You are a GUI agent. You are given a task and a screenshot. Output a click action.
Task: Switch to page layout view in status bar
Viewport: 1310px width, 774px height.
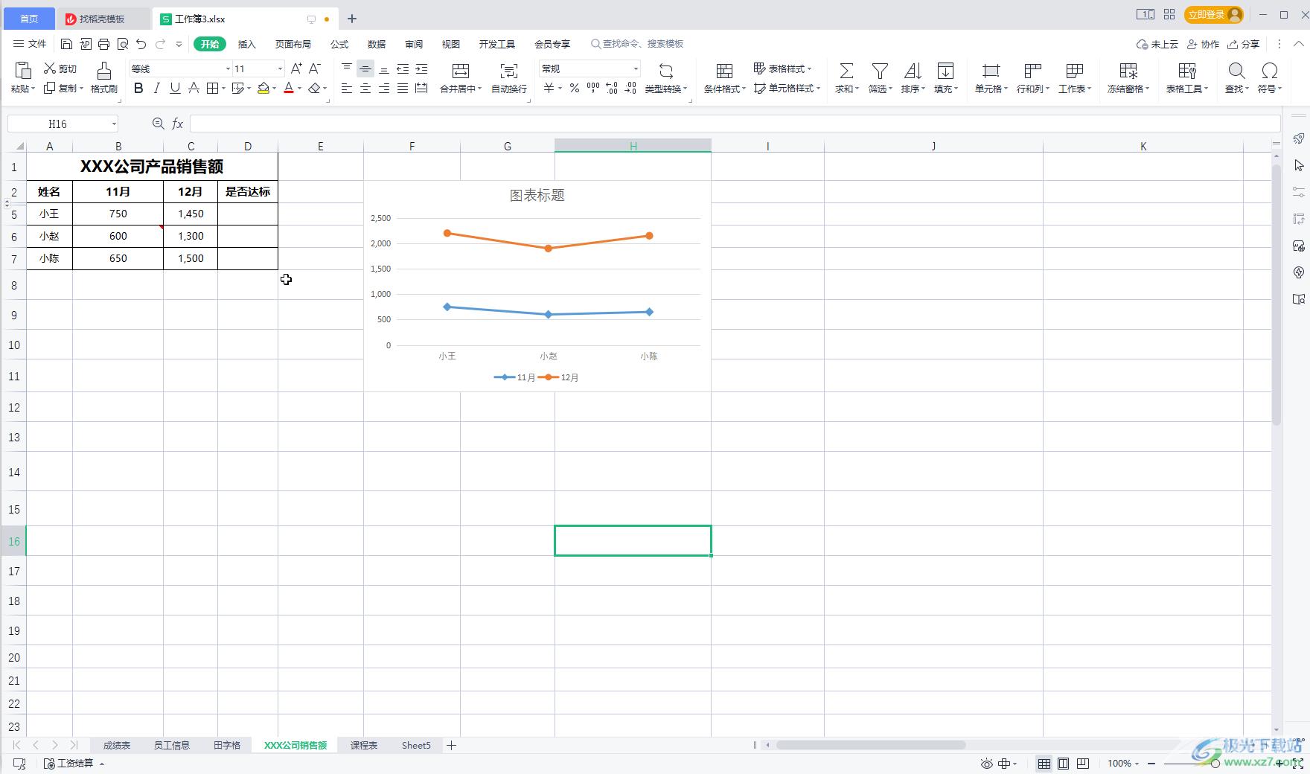click(1064, 764)
